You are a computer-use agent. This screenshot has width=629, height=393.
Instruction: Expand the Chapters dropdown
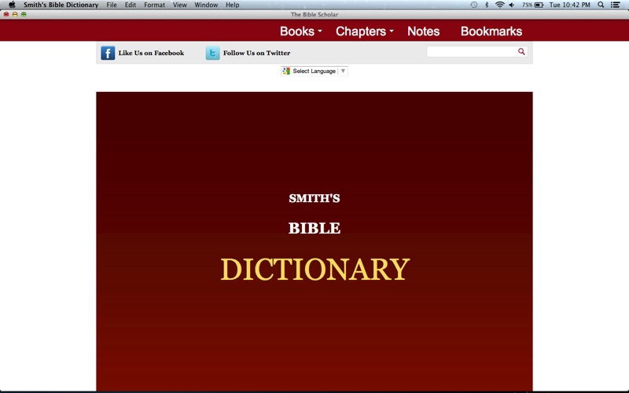pyautogui.click(x=364, y=31)
